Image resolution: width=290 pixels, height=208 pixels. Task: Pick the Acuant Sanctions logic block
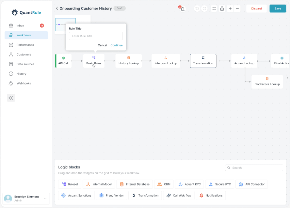pos(76,195)
